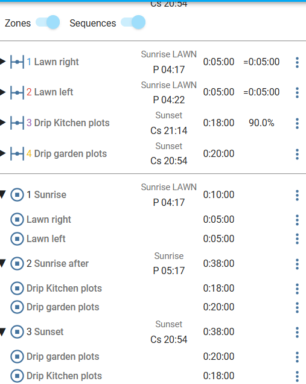Collapse the 3 Sunset sequence
Screen dimensions: 306x384
click(x=2, y=332)
